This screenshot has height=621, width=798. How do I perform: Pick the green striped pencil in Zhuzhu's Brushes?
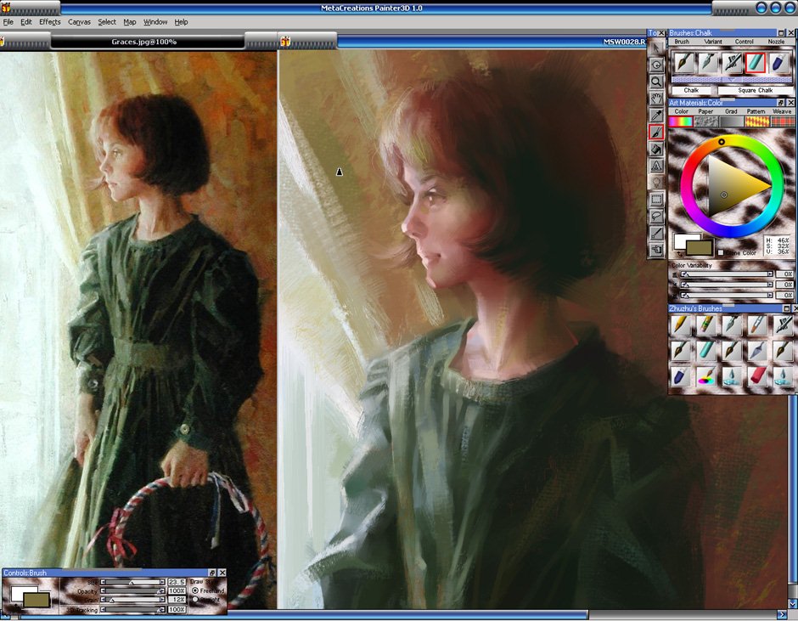[x=705, y=325]
